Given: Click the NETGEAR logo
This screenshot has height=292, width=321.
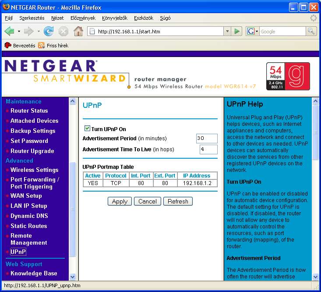Looking at the screenshot, I should [51, 66].
